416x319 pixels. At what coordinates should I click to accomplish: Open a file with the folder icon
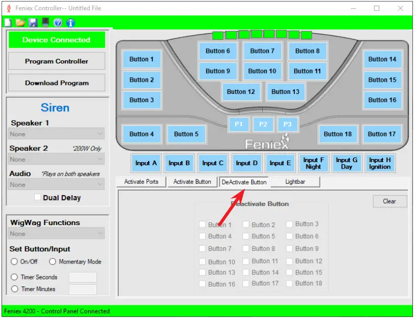[x=20, y=23]
